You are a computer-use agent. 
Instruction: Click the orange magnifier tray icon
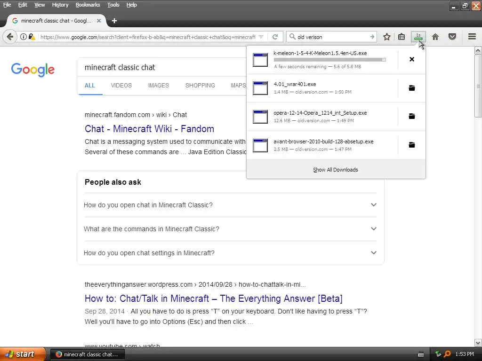pos(447,354)
